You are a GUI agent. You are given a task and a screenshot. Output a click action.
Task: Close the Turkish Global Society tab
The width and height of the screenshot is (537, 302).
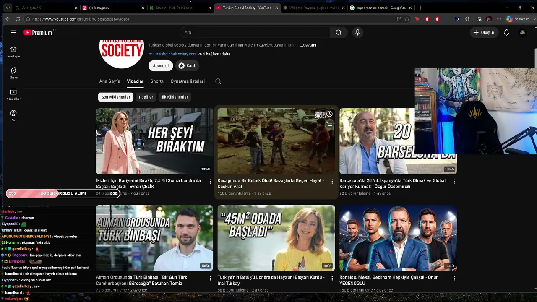tap(276, 8)
